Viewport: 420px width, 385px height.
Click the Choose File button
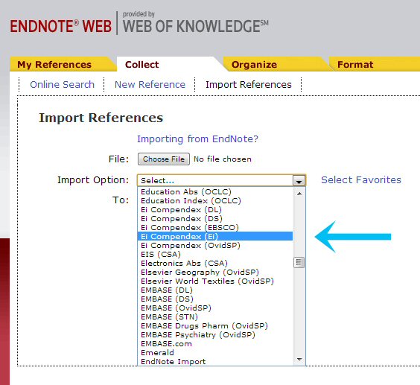[x=164, y=159]
